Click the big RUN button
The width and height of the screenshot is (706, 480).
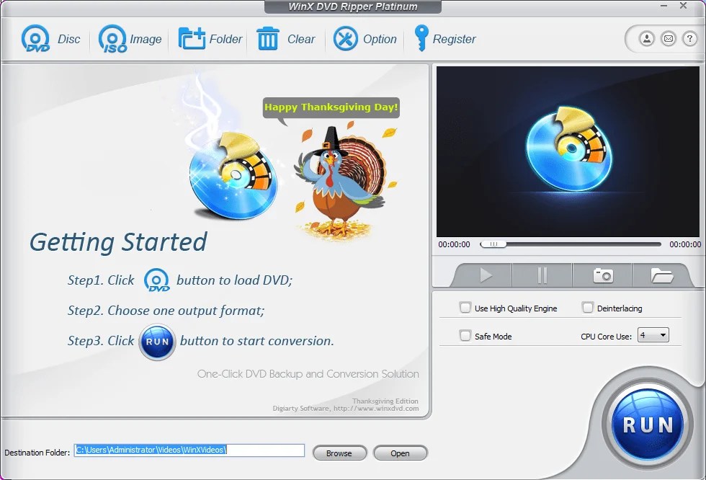(648, 425)
